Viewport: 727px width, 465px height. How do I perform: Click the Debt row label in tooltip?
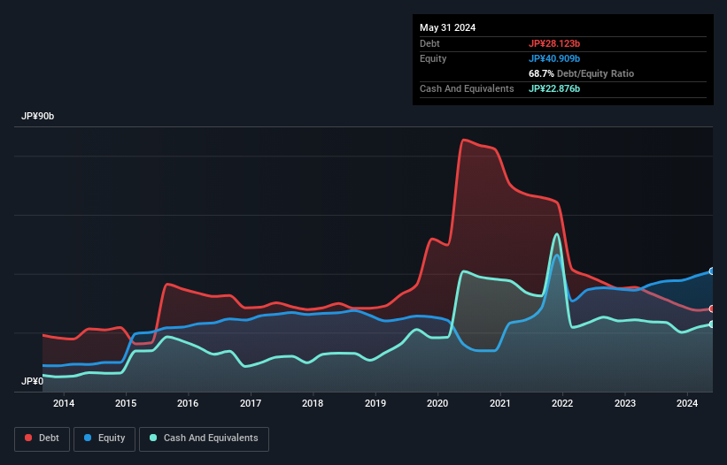429,43
